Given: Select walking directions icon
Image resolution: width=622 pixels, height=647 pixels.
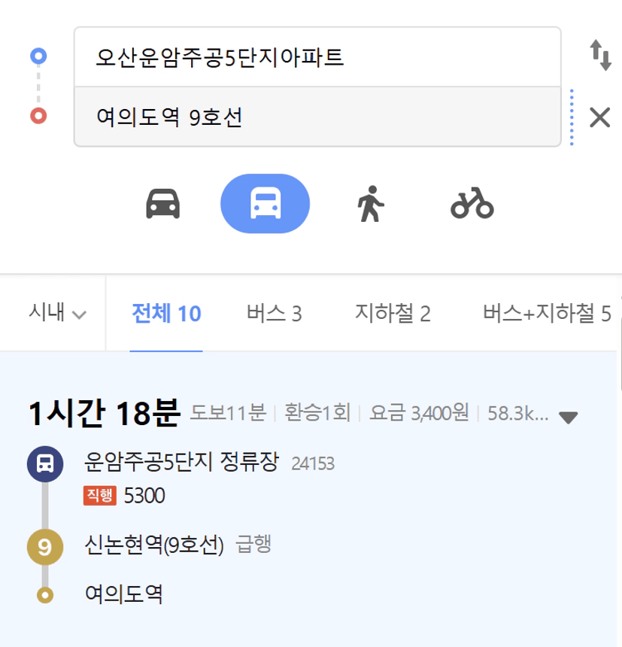Looking at the screenshot, I should (x=370, y=203).
